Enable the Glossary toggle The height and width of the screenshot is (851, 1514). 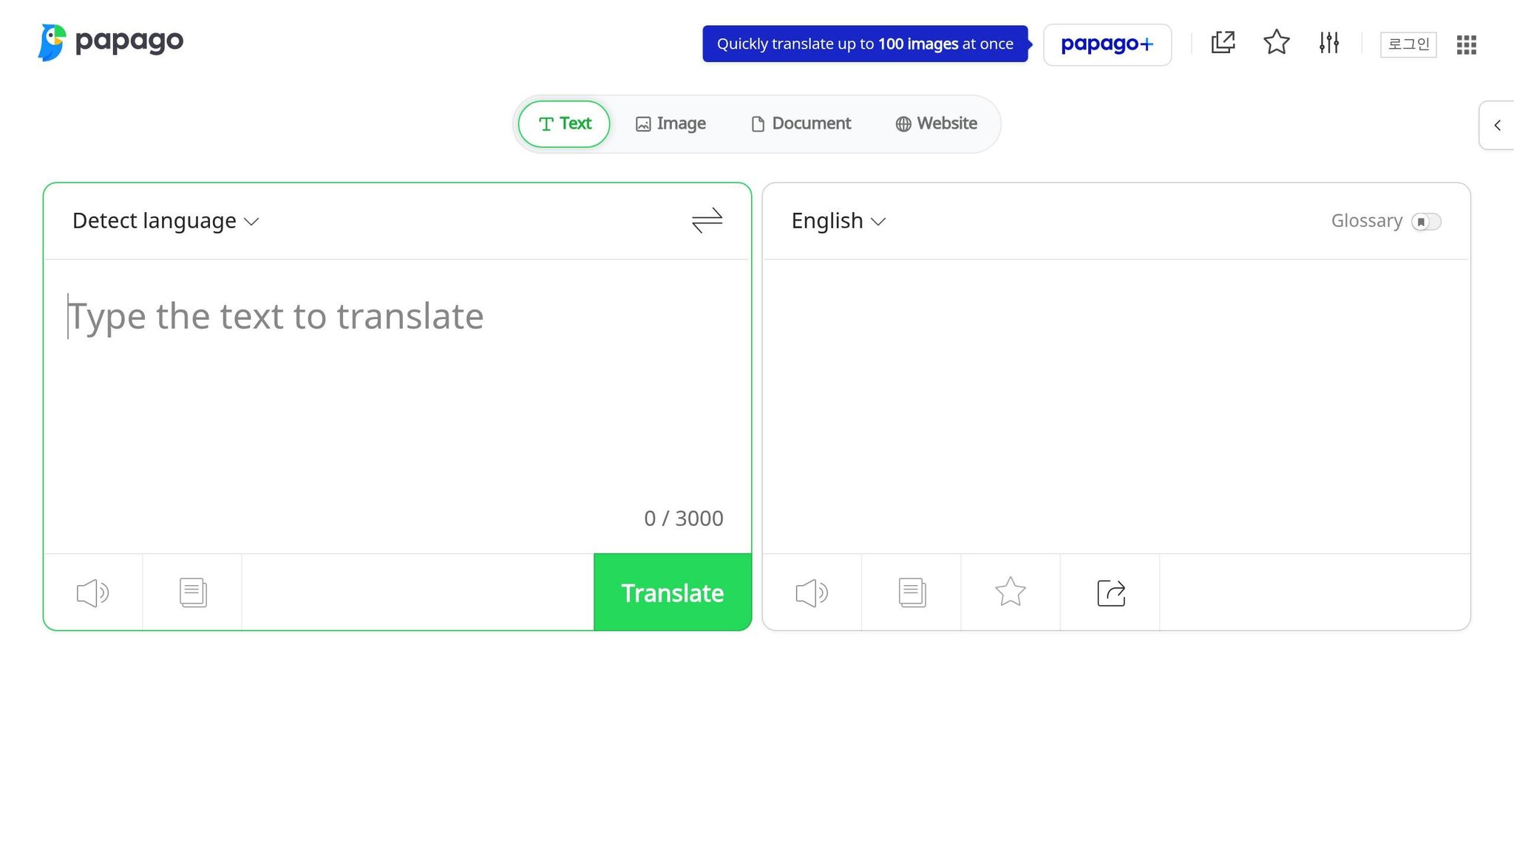[1426, 222]
